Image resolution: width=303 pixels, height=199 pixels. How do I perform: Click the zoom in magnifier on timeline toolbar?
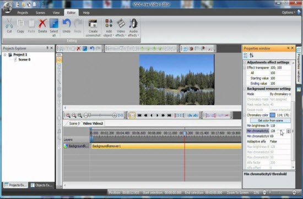[x=68, y=115]
